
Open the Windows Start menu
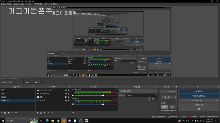point(3,121)
